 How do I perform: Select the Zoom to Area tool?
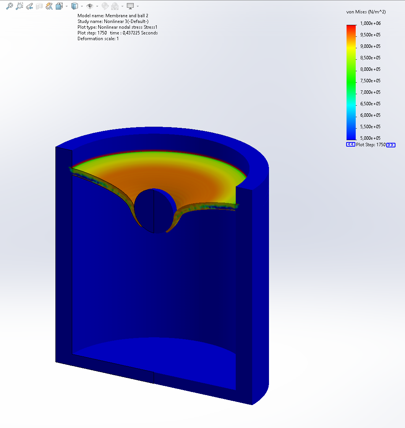[19, 6]
